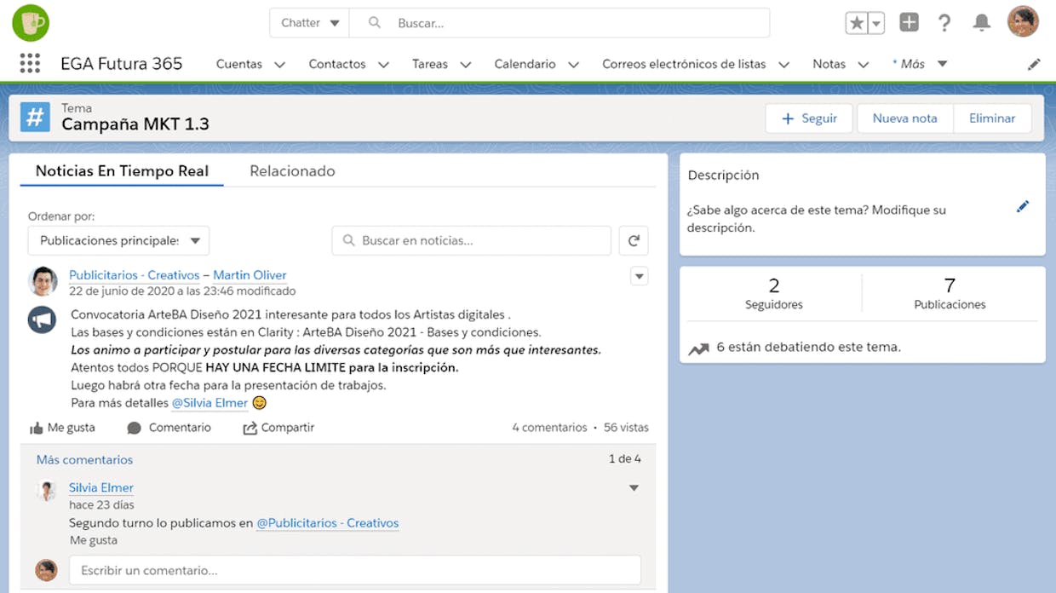Open the Notas tab

point(829,64)
